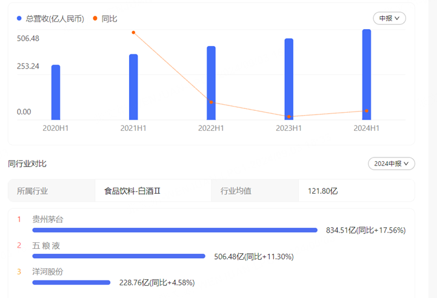Click the 121.80亿 industry average value

coord(322,191)
